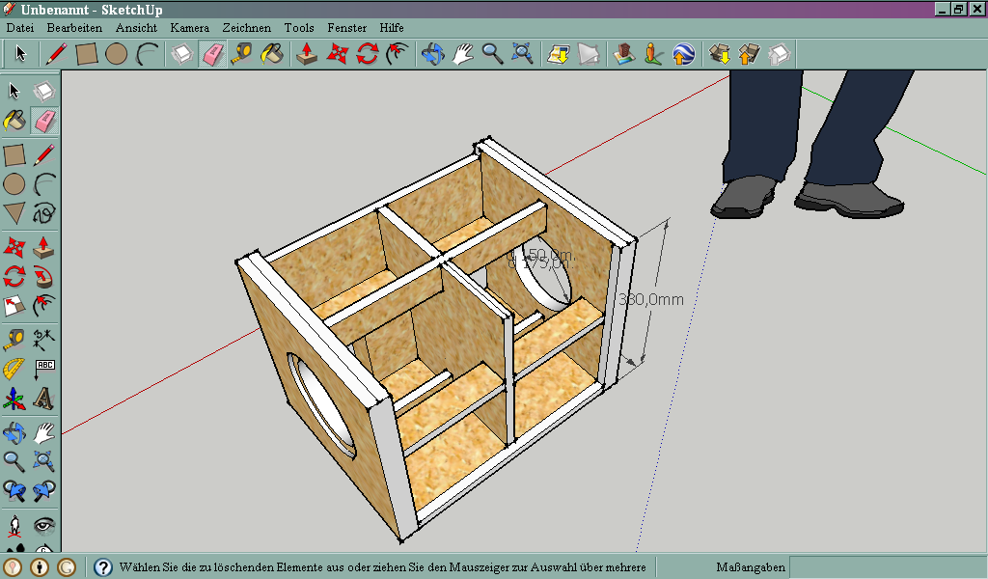
Task: Select Tape Measure in left tool palette
Action: tap(14, 341)
